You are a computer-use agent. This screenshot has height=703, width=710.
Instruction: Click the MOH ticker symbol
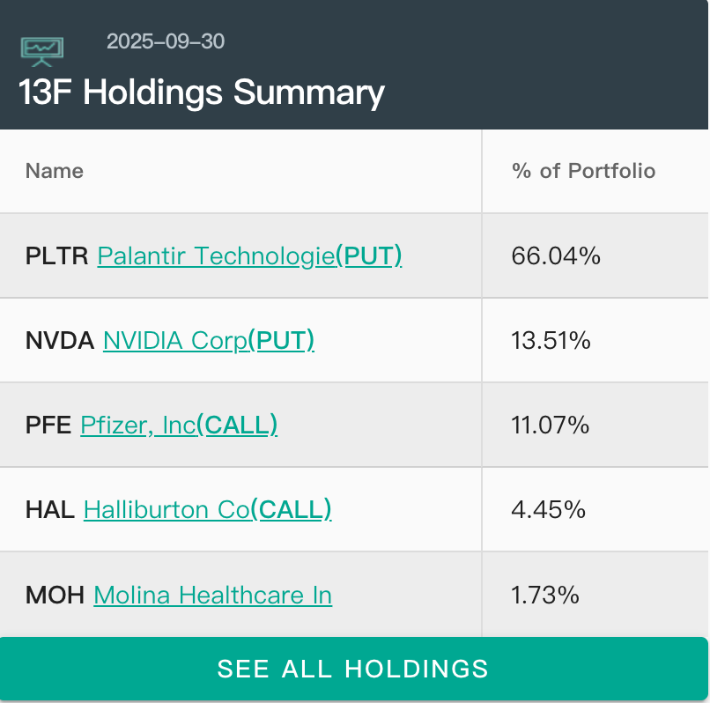(x=55, y=595)
